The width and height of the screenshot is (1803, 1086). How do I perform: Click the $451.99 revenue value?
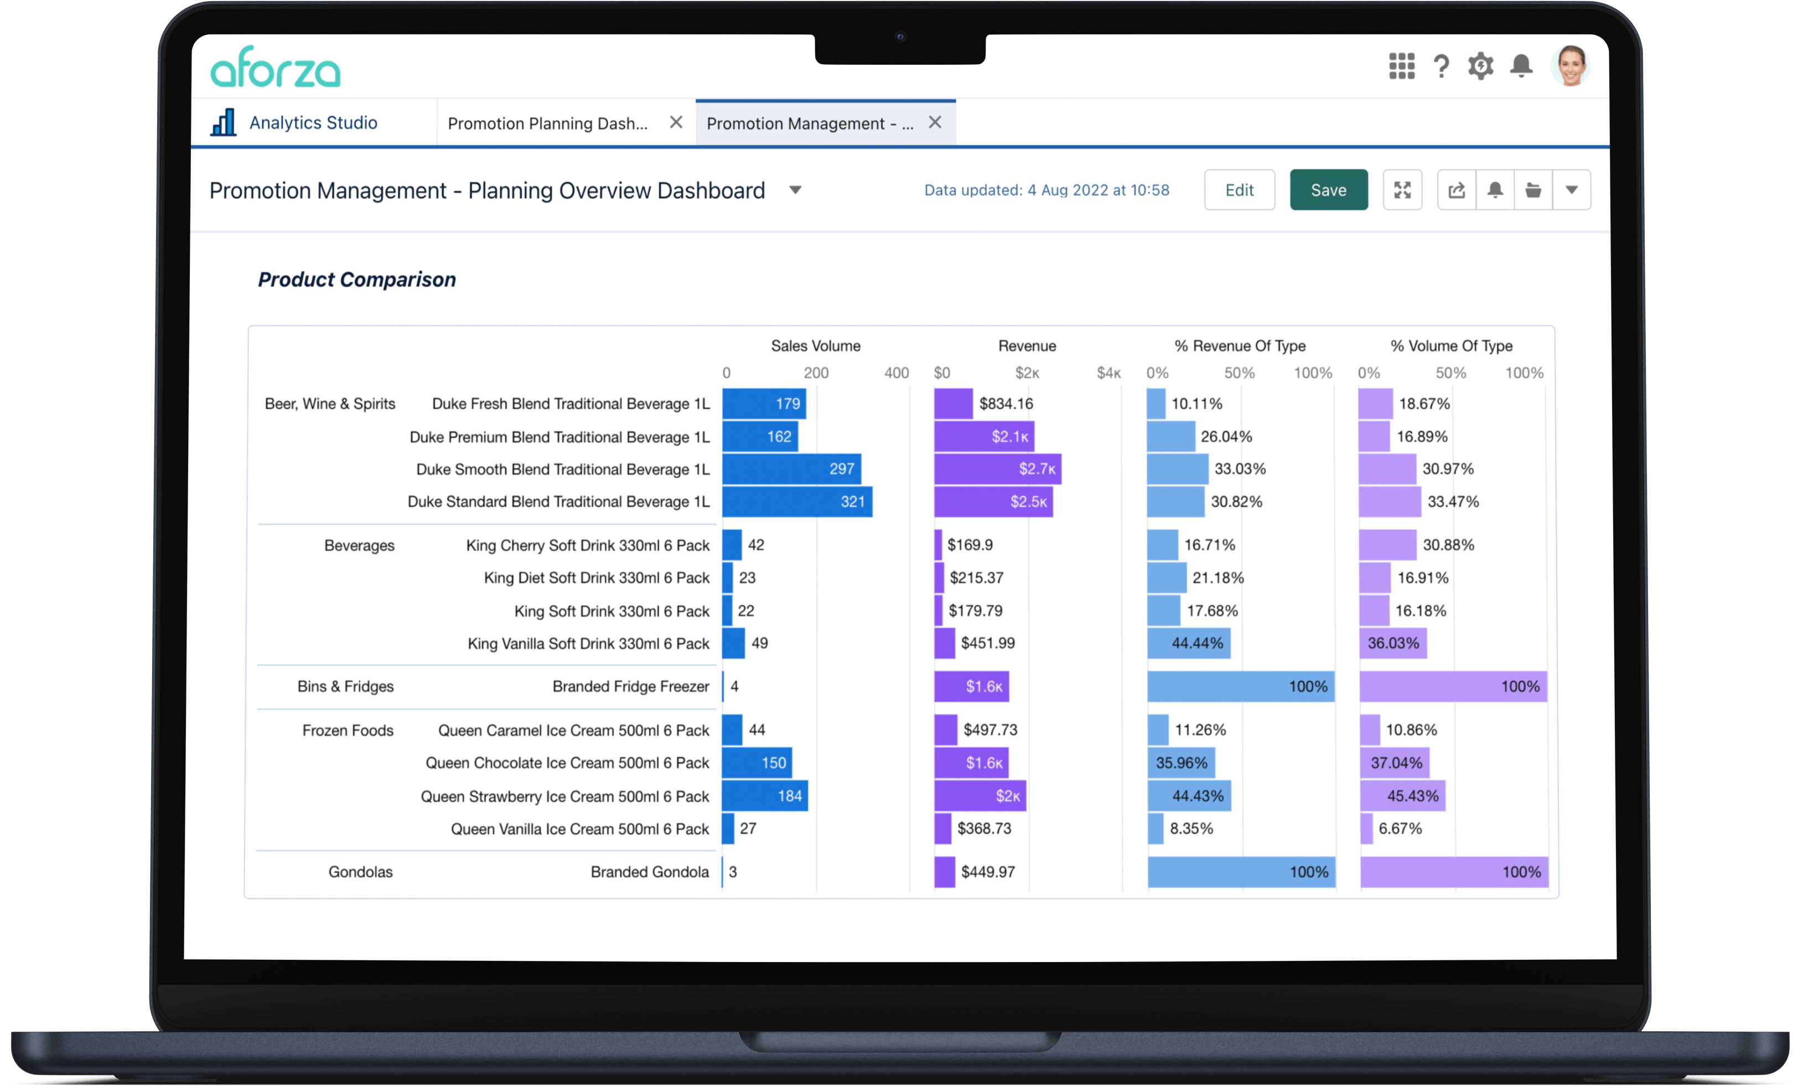[987, 643]
